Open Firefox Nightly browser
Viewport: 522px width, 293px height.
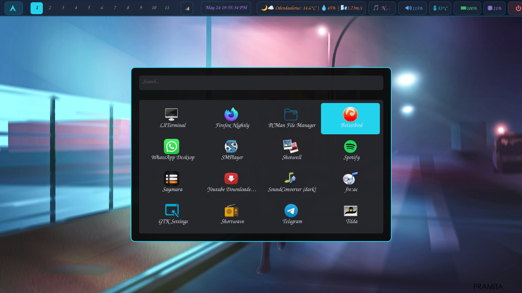click(232, 119)
